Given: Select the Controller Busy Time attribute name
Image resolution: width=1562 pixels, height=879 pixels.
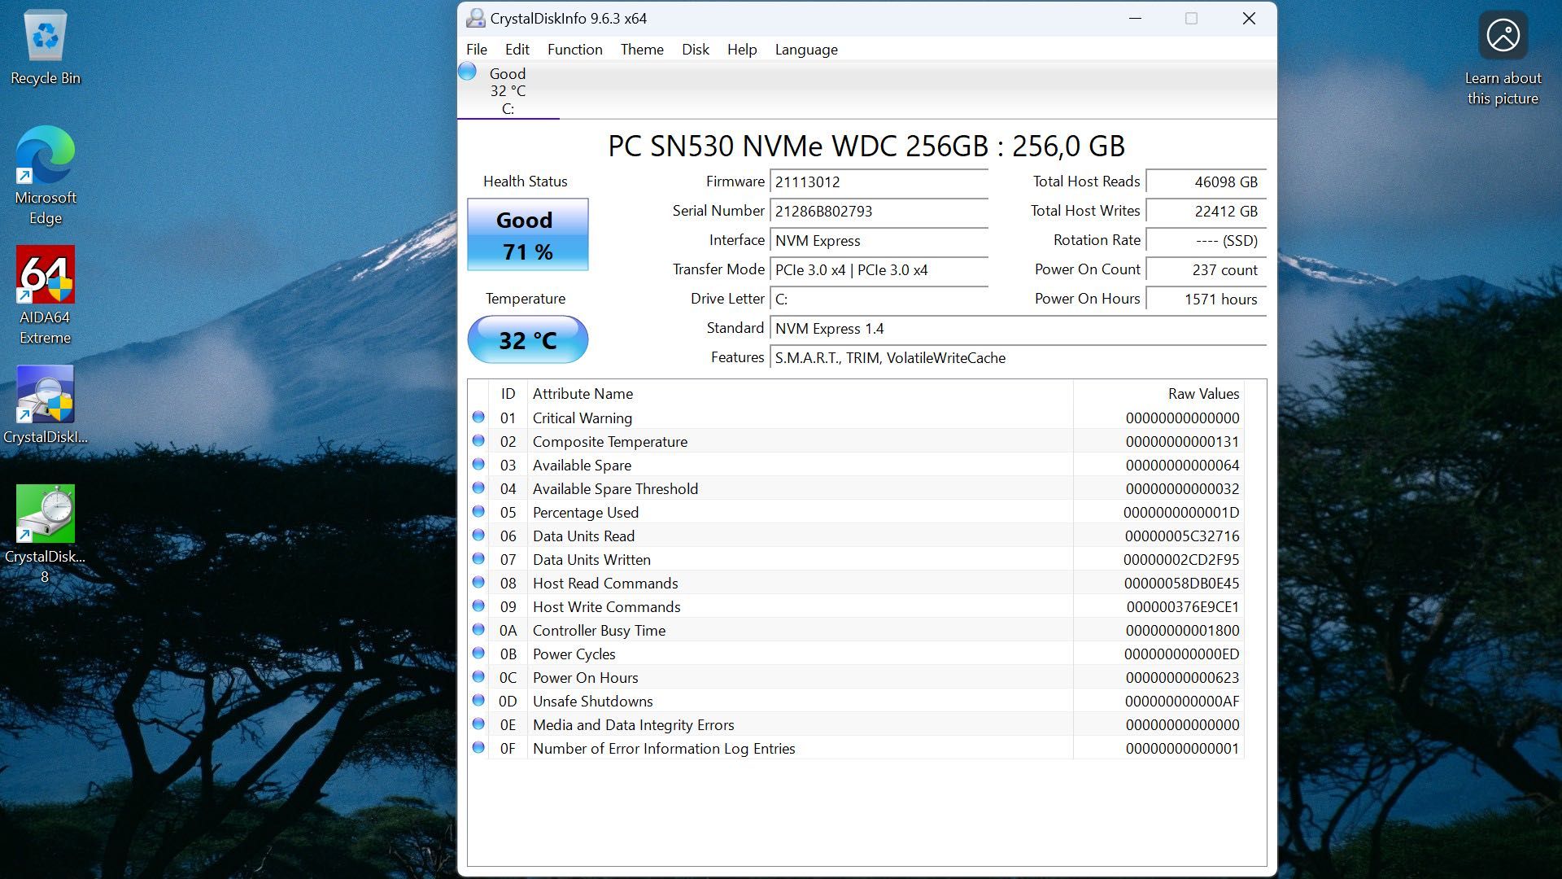Looking at the screenshot, I should [599, 631].
